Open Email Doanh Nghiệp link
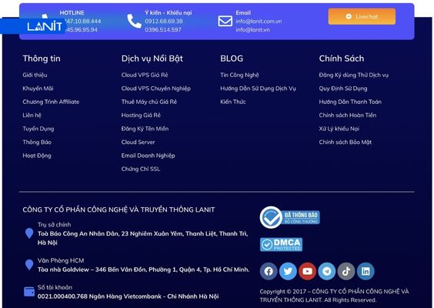Screen dimensions: 434x308 148,156
